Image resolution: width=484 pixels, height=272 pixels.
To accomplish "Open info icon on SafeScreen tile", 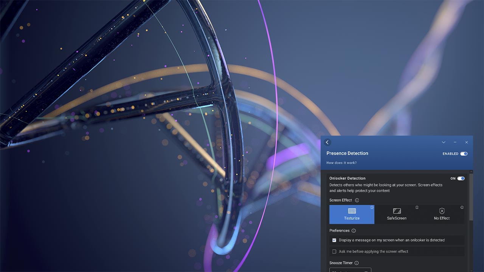I will (417, 207).
